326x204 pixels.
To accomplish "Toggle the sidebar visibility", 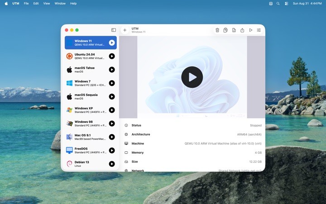I will (x=114, y=30).
